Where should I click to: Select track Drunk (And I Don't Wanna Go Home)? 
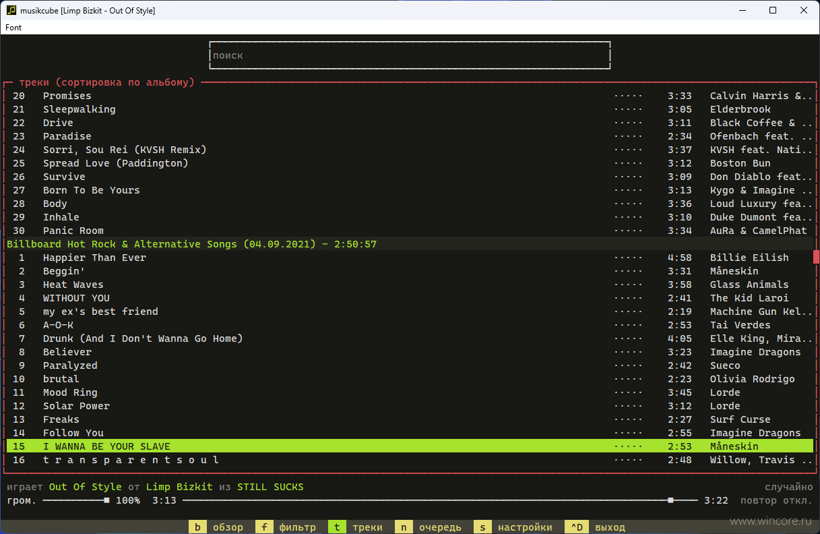(x=410, y=338)
